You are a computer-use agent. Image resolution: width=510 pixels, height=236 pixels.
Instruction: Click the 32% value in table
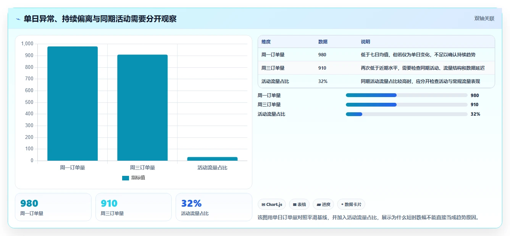323,81
